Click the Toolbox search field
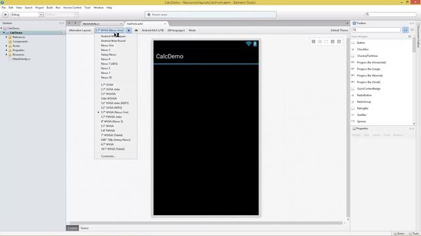 pyautogui.click(x=377, y=29)
